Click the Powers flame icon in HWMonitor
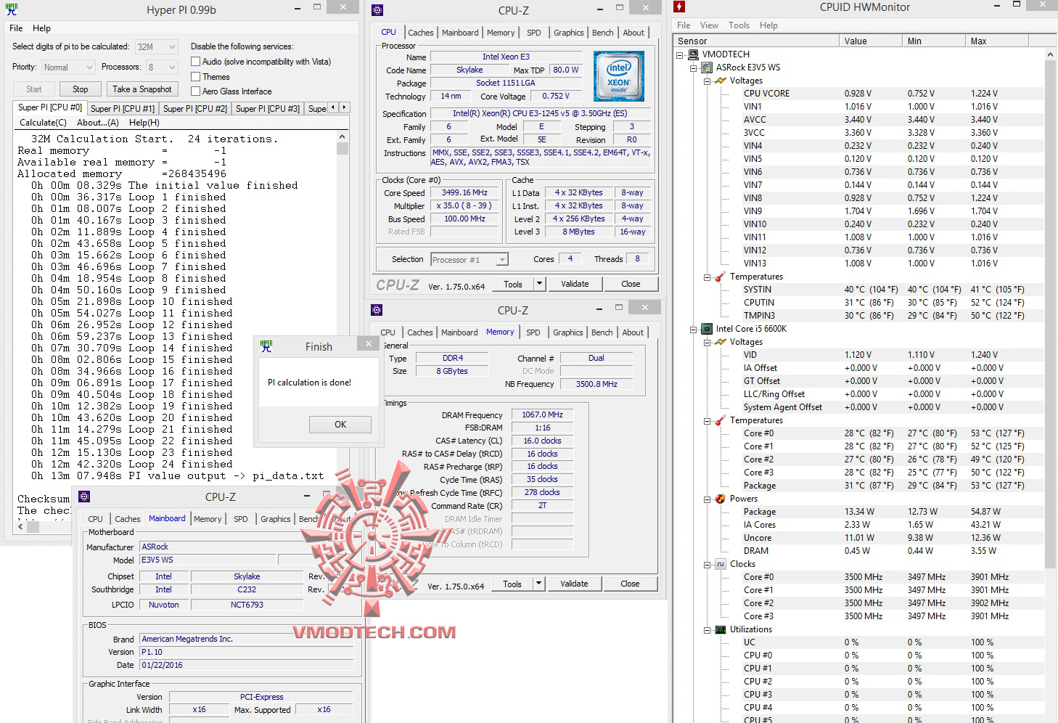This screenshot has height=723, width=1058. pos(721,499)
